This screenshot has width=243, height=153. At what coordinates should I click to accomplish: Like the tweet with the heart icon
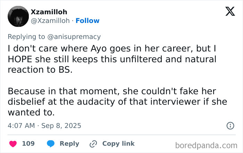13,144
